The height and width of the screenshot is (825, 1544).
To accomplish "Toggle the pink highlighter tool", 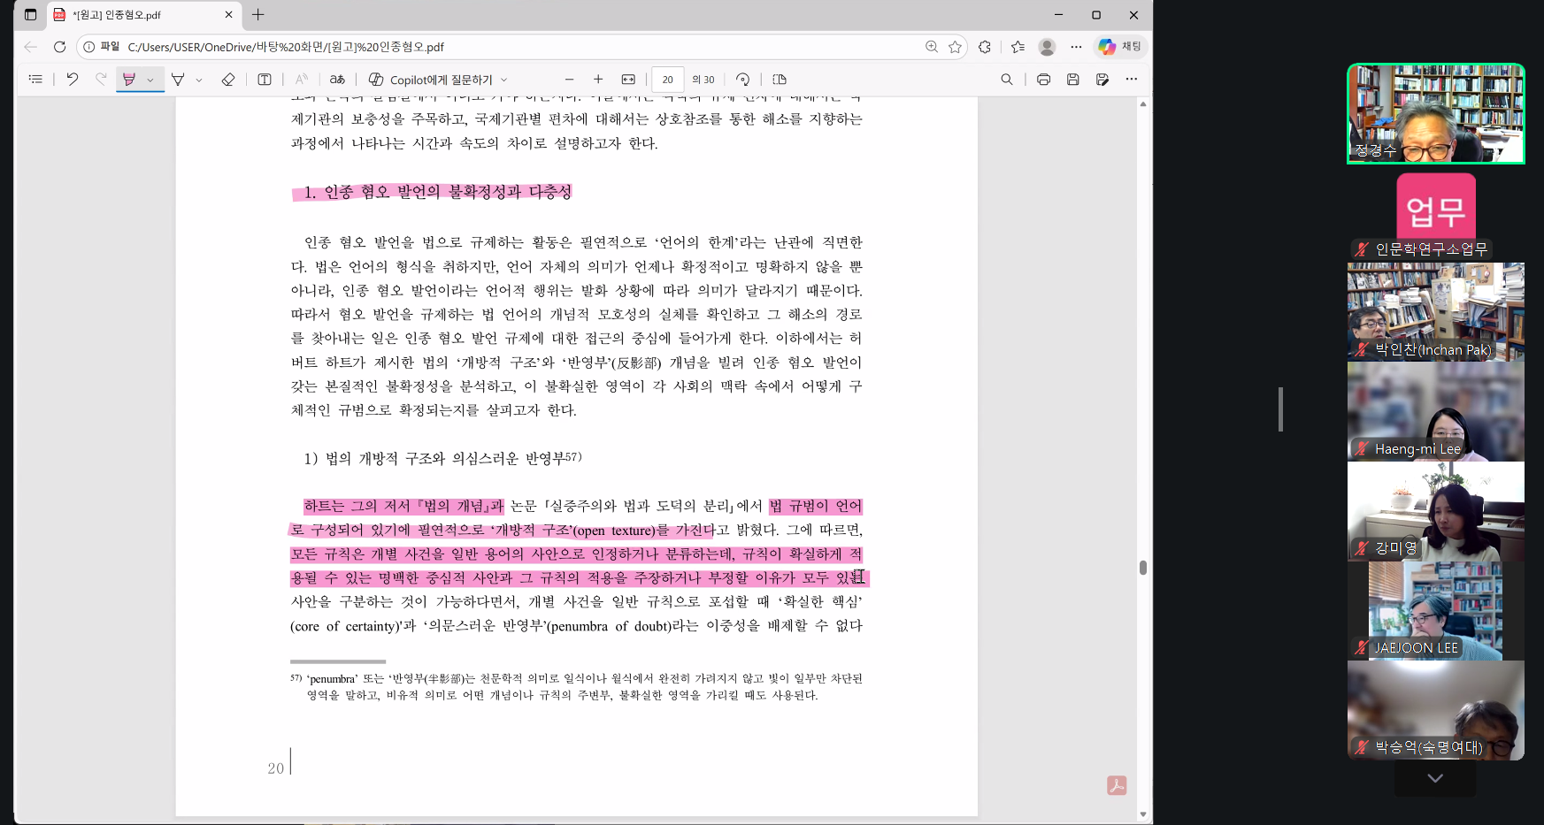I will [x=129, y=80].
